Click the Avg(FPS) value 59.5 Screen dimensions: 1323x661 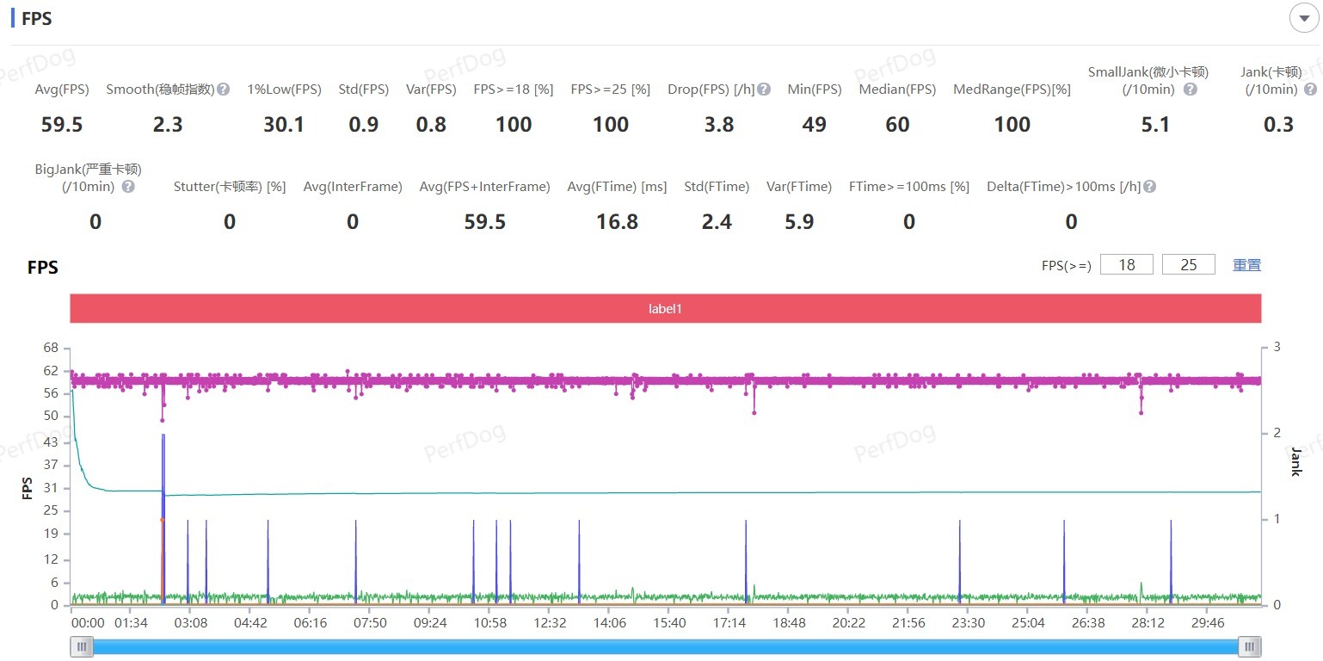pyautogui.click(x=62, y=125)
